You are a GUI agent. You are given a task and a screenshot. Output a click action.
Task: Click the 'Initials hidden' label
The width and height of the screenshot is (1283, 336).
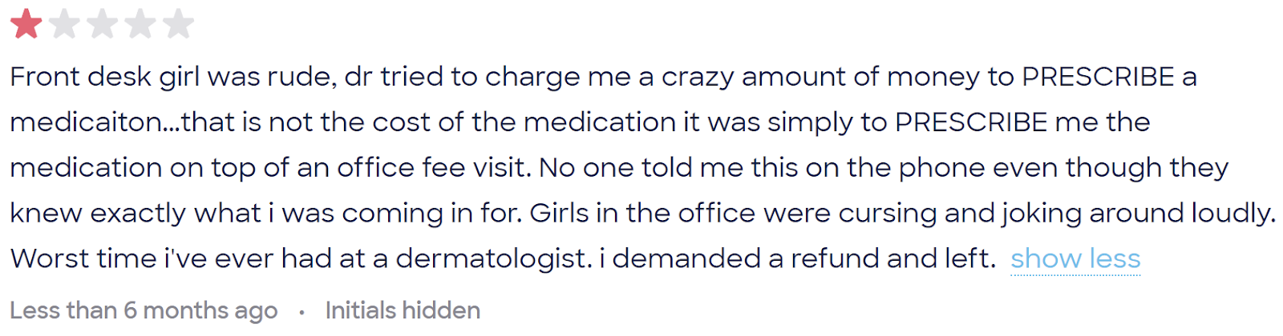click(x=403, y=310)
